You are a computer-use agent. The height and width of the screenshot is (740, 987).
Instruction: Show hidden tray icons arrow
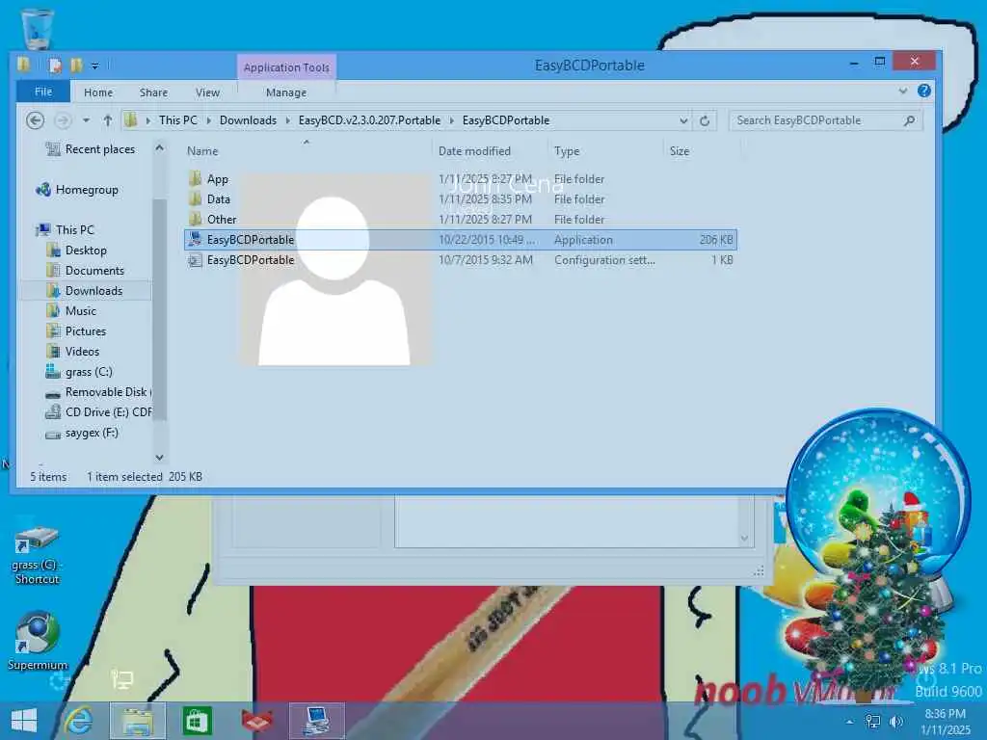[x=850, y=722]
